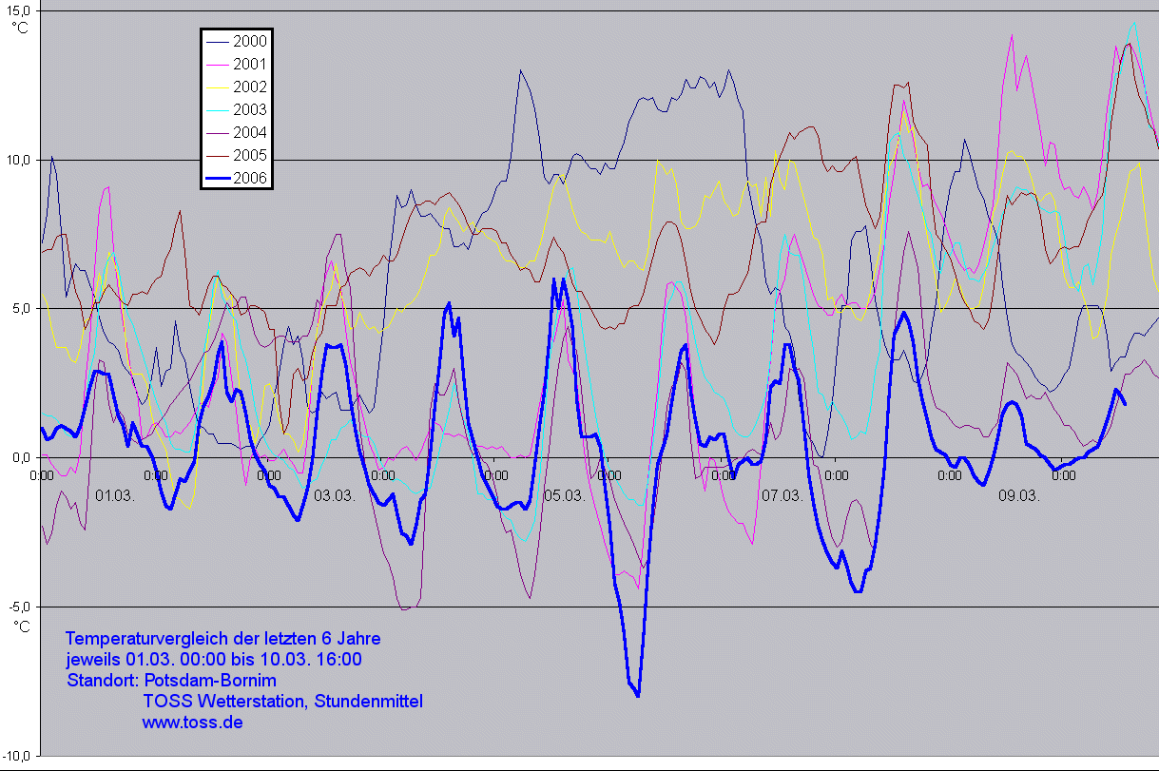Click the 2002 label in the legend
The width and height of the screenshot is (1159, 771).
coord(250,87)
